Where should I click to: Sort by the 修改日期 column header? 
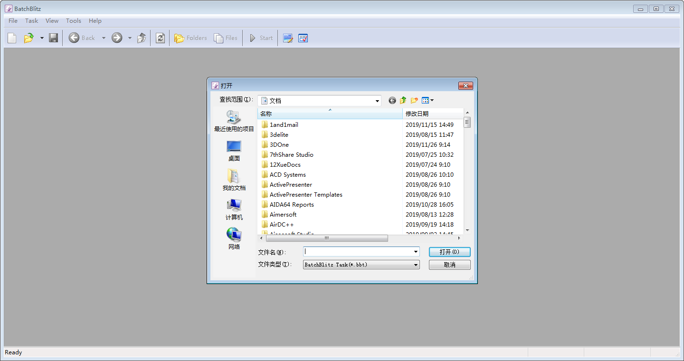click(x=433, y=114)
